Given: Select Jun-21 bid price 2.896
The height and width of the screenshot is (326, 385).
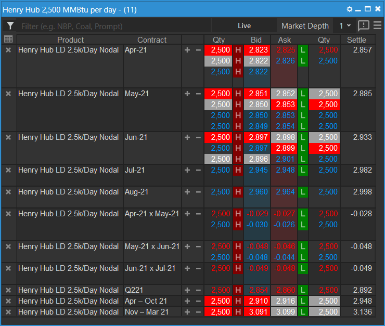Looking at the screenshot, I should click(x=257, y=159).
